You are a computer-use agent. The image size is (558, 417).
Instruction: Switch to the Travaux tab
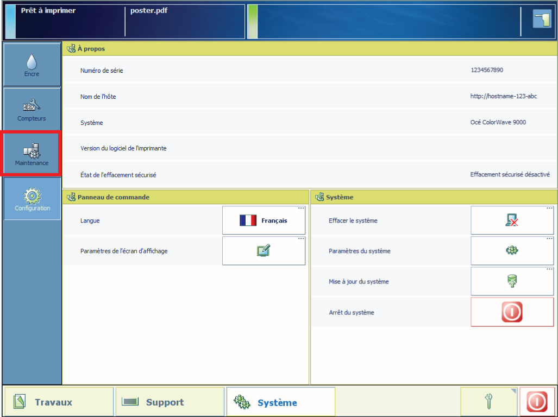59,402
